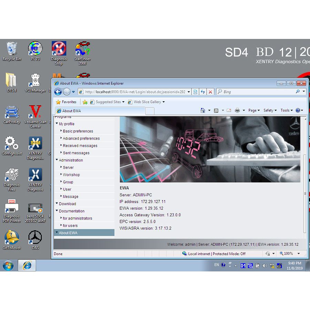Open Basic preferences link
Viewport: 310px width, 310px height.
pos(78,131)
